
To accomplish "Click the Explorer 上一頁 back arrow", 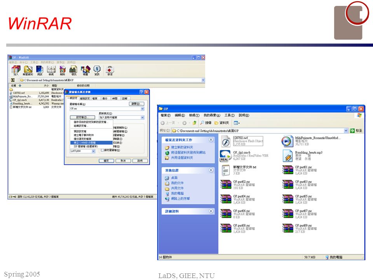I will tap(163, 123).
